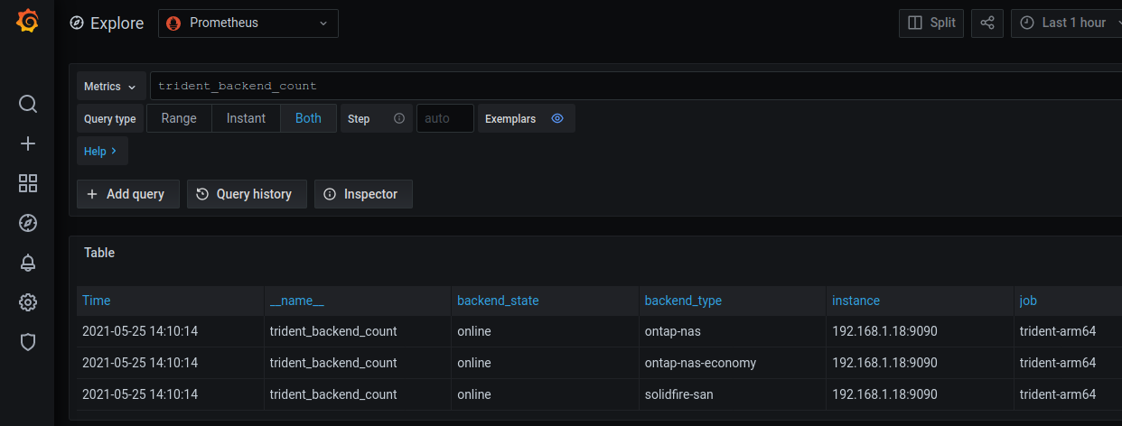Click the __name__ cell in ontap-nas row
Viewport: 1122px width, 426px height.
[x=358, y=331]
